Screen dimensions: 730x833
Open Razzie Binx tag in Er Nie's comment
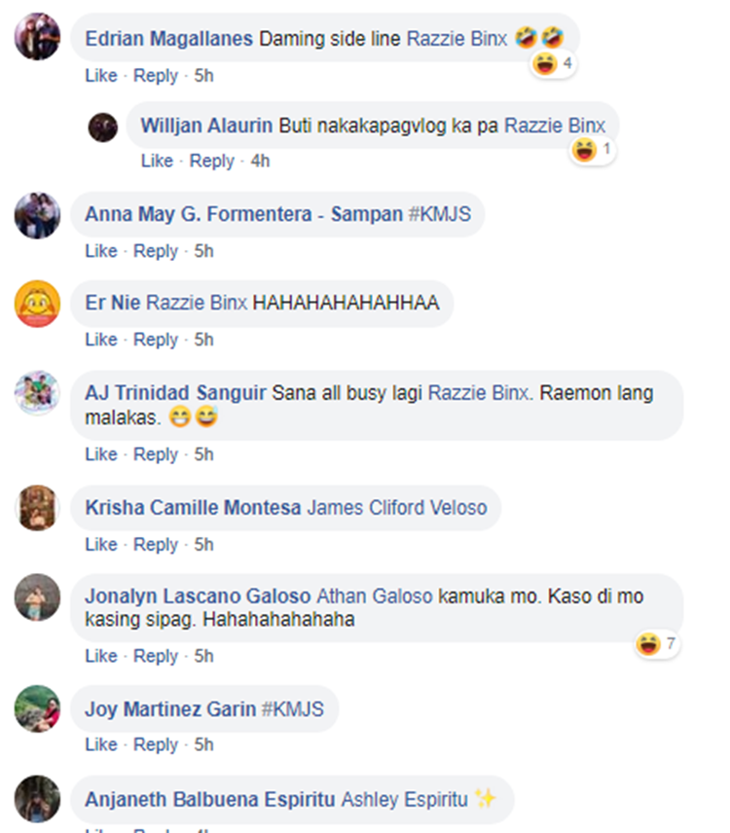(x=197, y=303)
